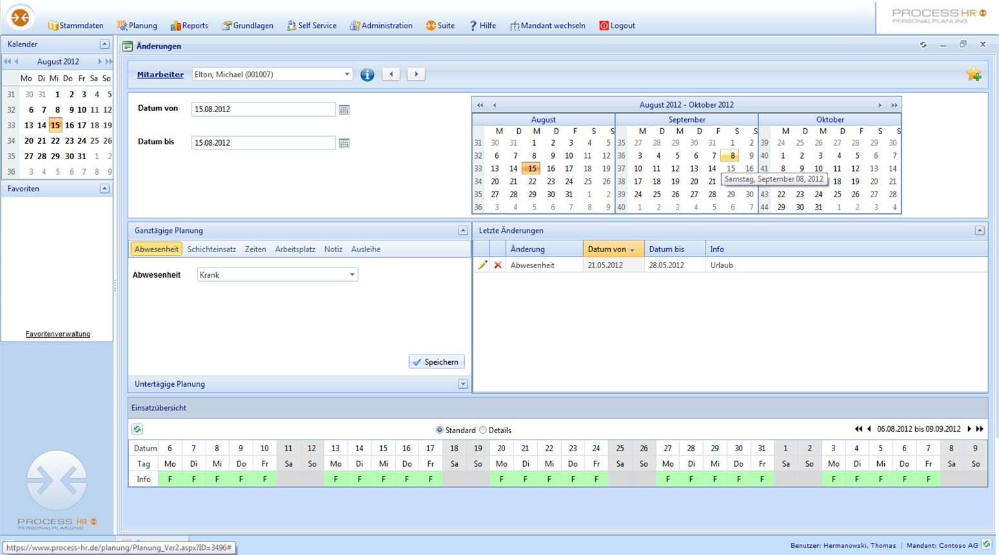The width and height of the screenshot is (999, 555).
Task: Open the Abwesenheit type dropdown
Action: click(x=352, y=275)
